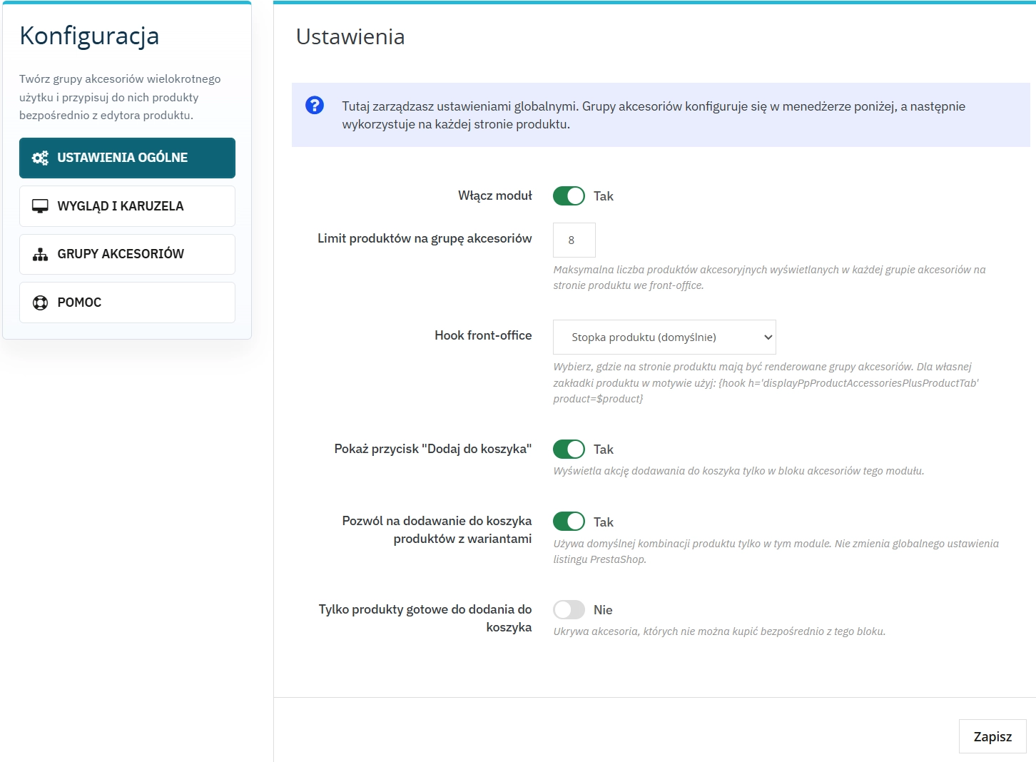Turn off the 'Pokaż przycisk Dodaj do koszyka' switch
Screen dimensions: 1036x762
(569, 449)
